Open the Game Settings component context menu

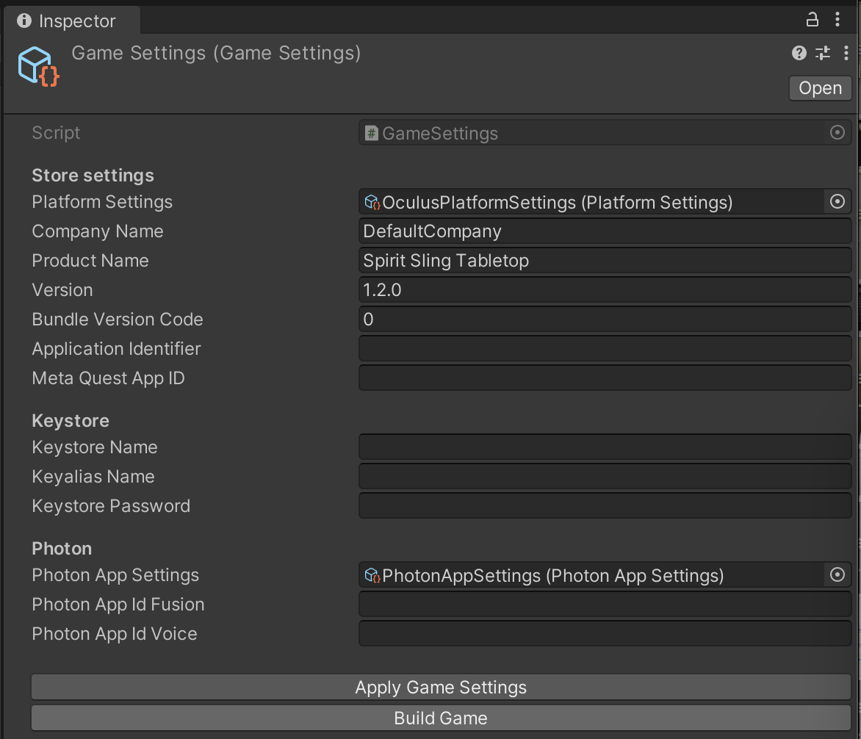point(846,53)
